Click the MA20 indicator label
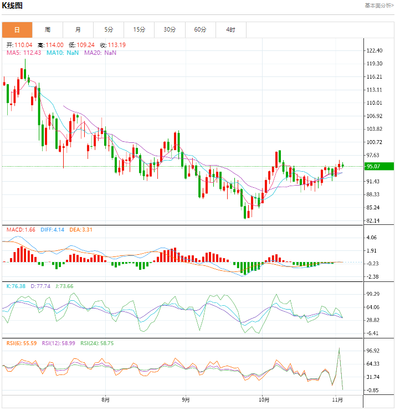This screenshot has width=395, height=411. tap(100, 53)
